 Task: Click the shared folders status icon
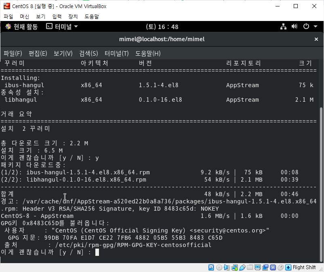coord(250,267)
